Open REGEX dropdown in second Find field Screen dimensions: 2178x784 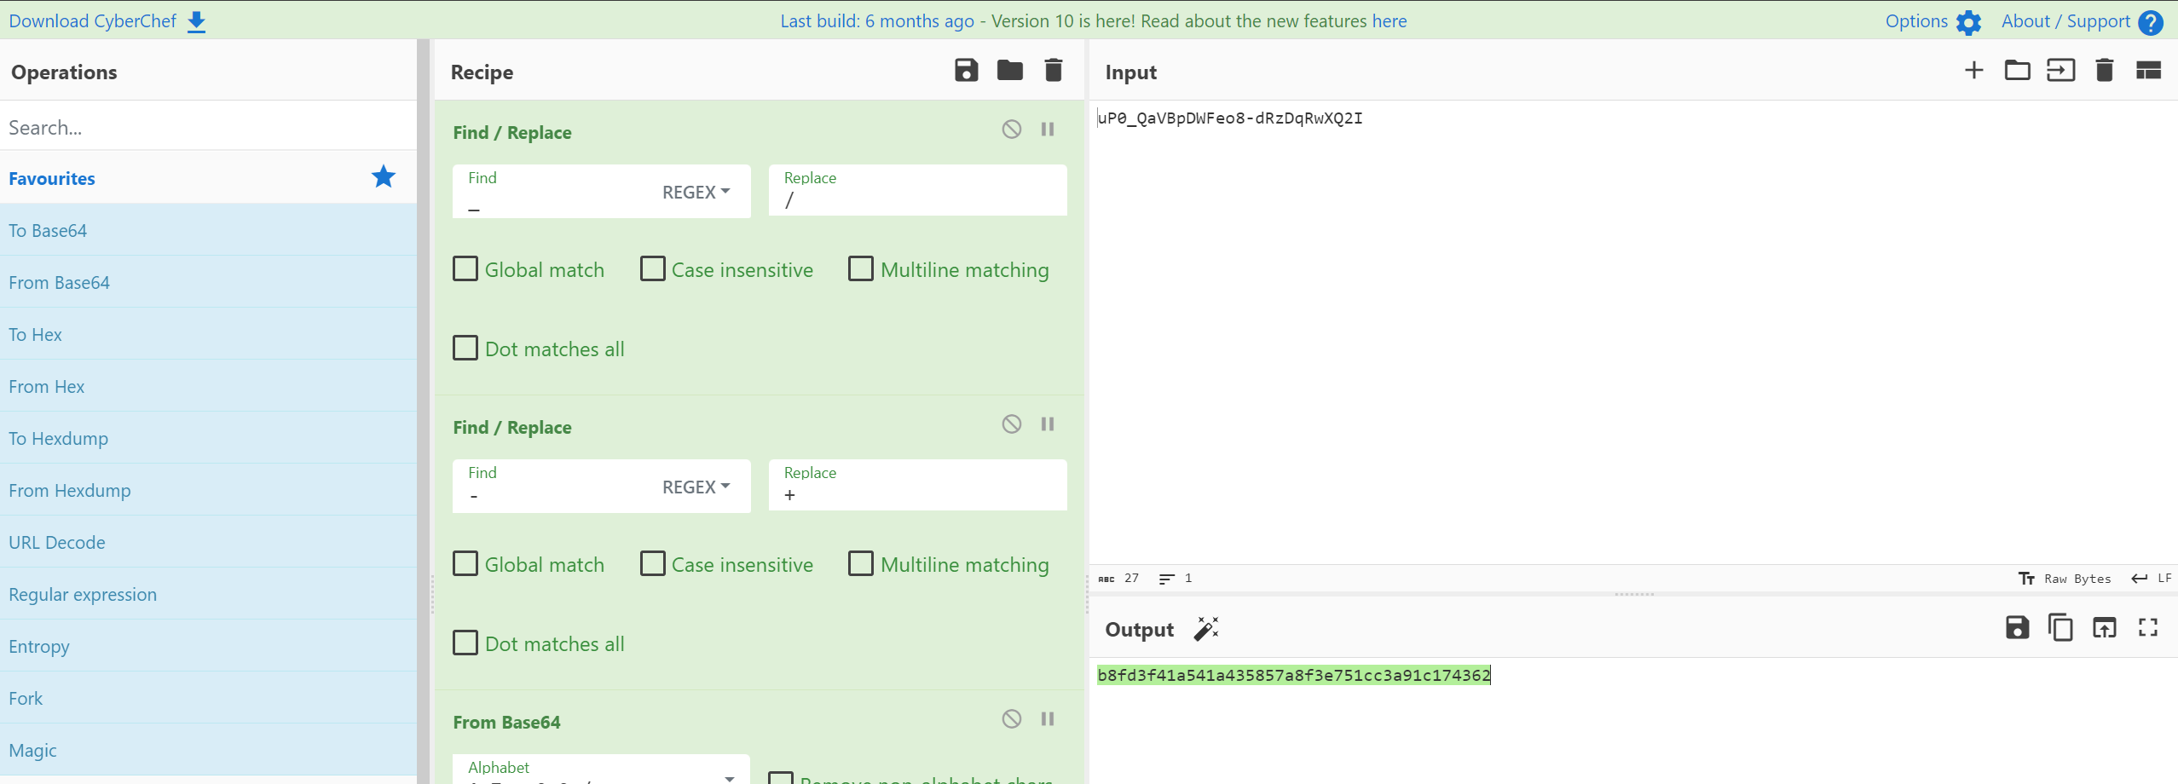point(696,487)
